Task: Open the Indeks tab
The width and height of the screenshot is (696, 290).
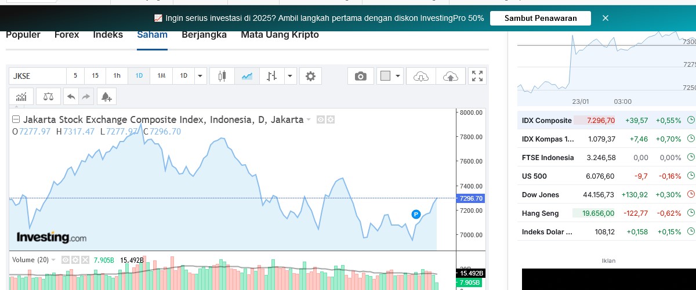Action: [108, 35]
